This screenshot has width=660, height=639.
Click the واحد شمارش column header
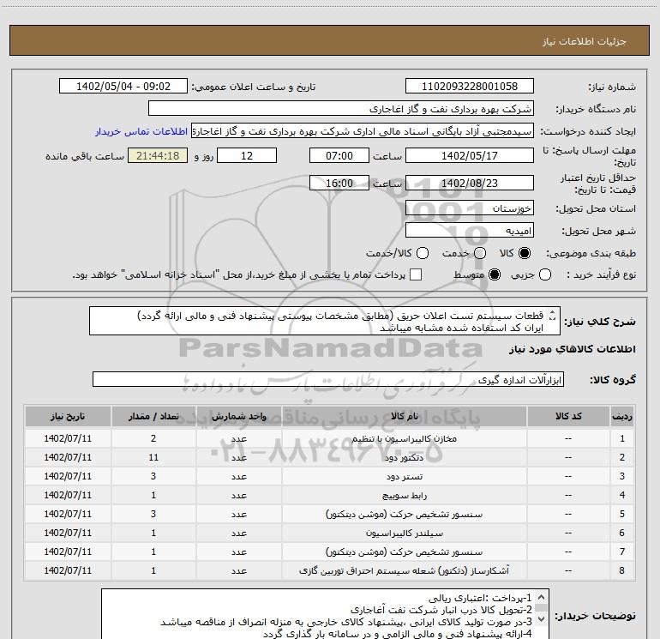(238, 416)
